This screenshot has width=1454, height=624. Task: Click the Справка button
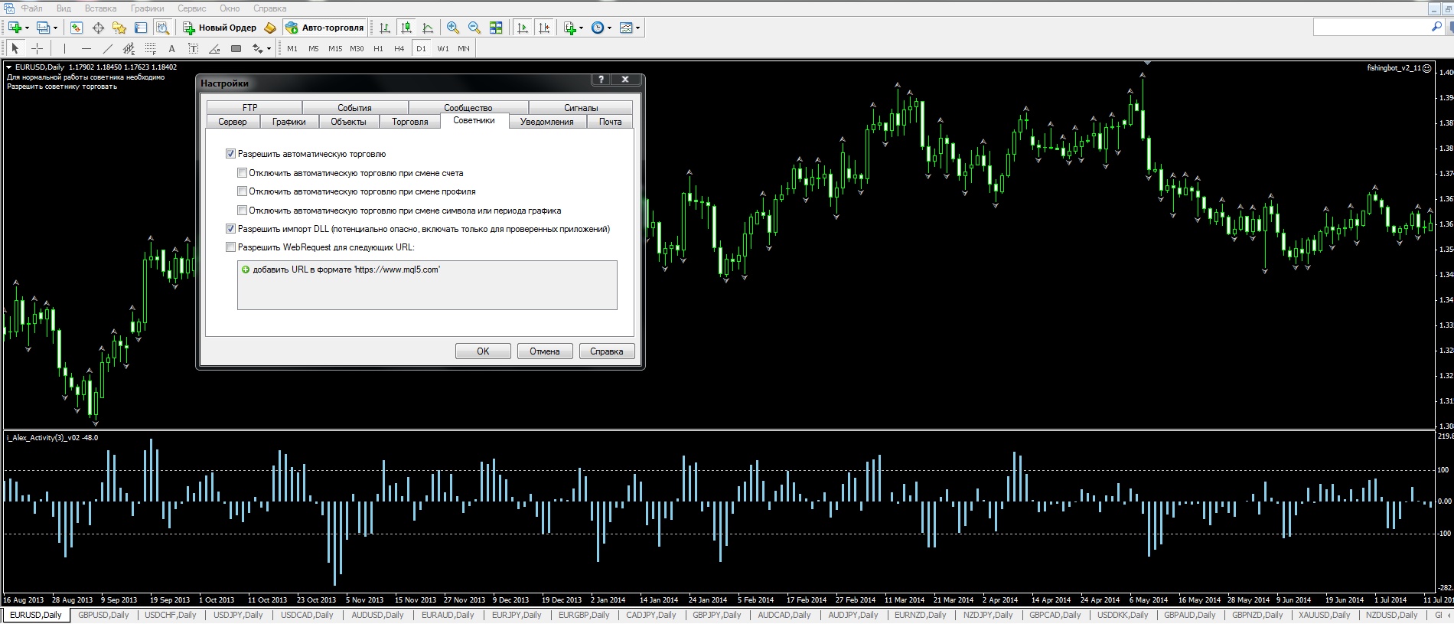click(607, 351)
